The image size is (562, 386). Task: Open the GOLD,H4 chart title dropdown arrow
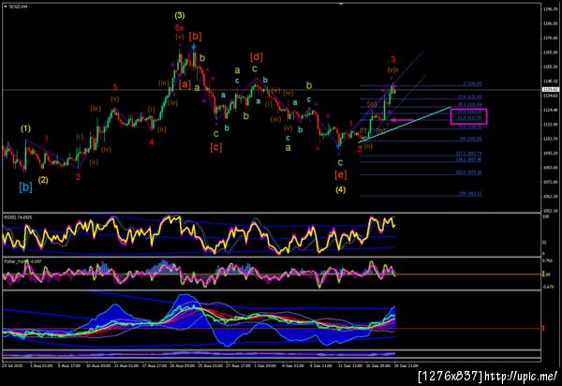tap(6, 7)
